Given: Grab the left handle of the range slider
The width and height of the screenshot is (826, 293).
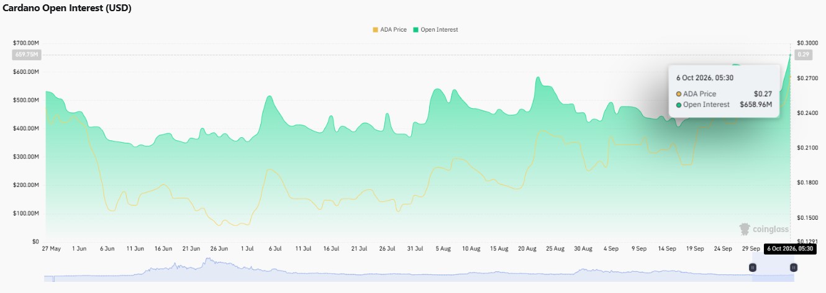Looking at the screenshot, I should 752,268.
